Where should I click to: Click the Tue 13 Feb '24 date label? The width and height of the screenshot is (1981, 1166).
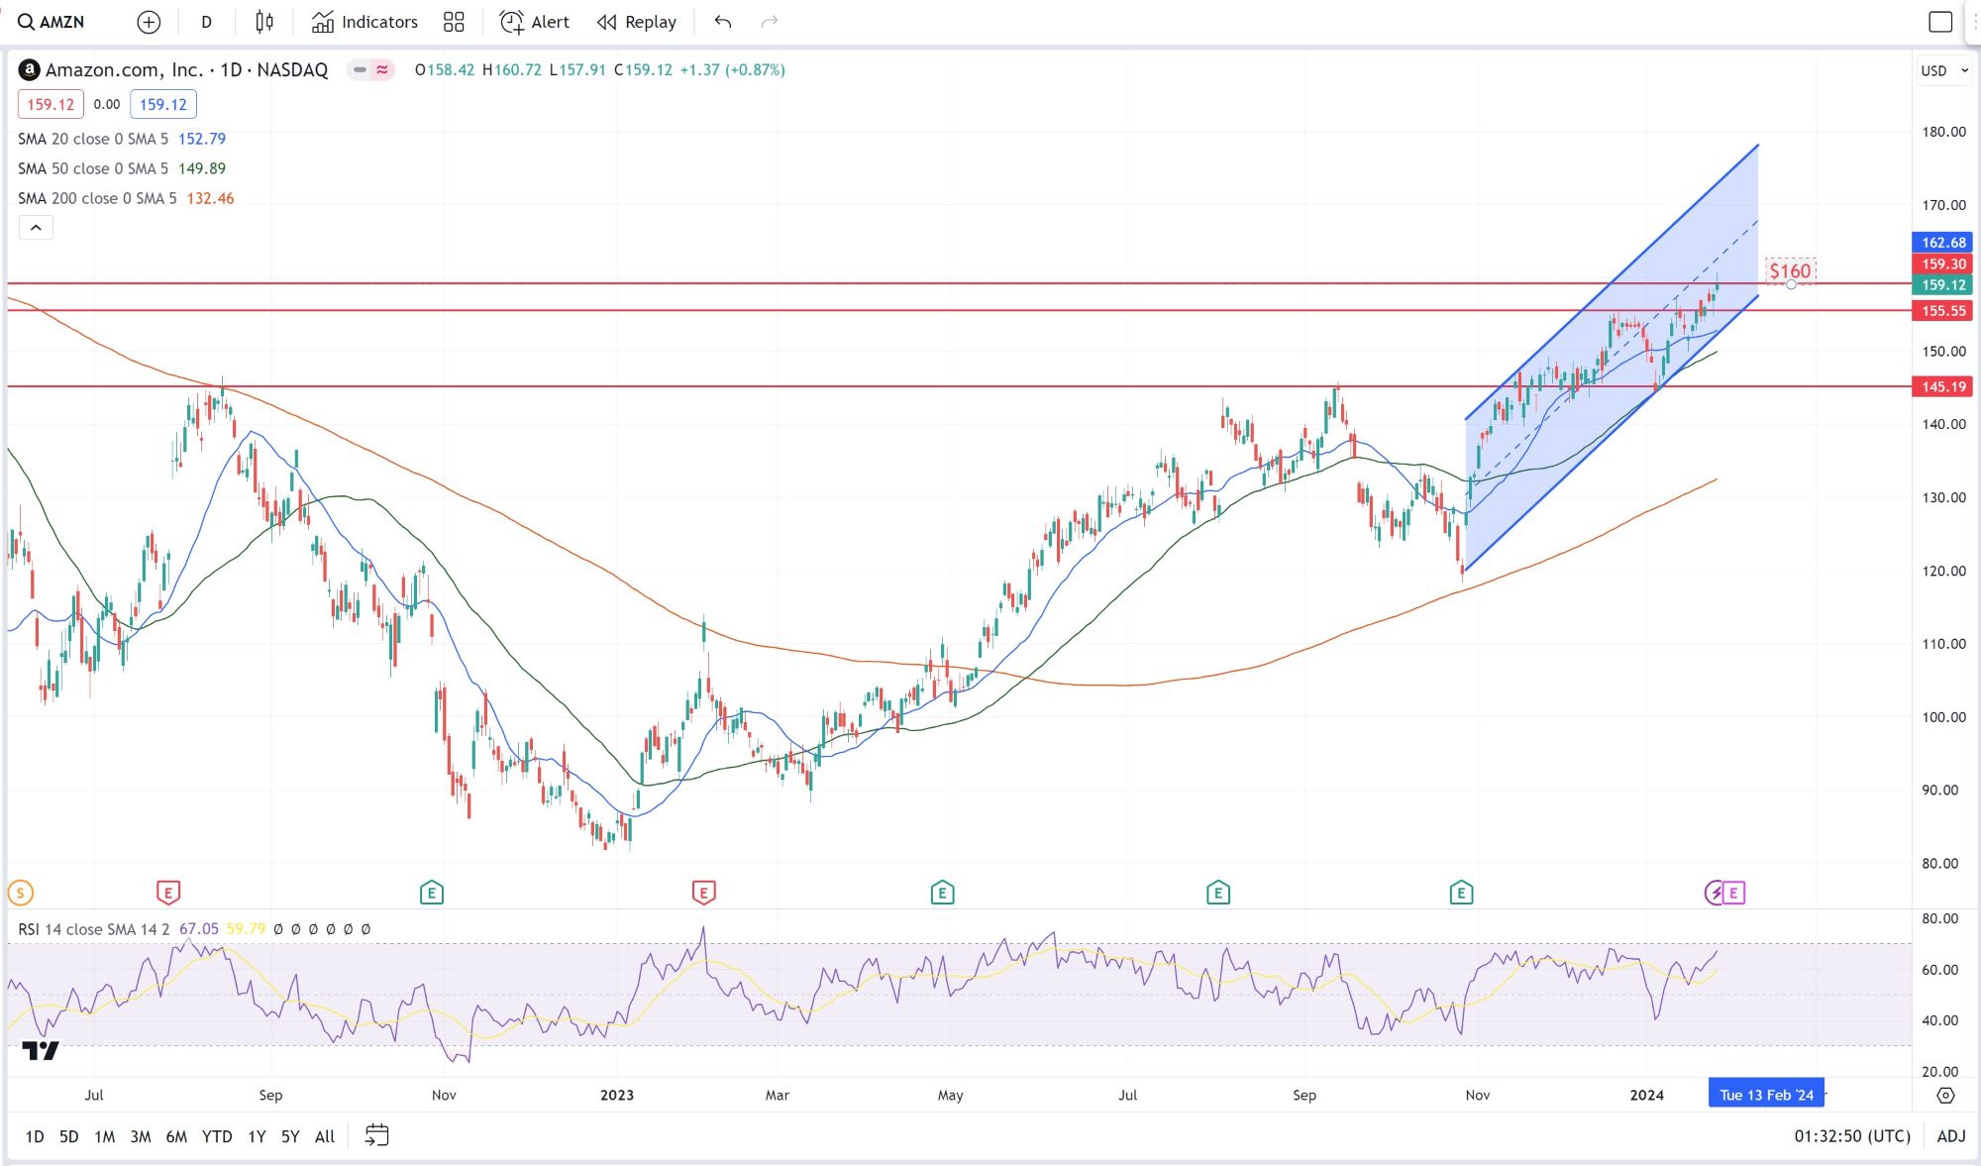point(1766,1095)
